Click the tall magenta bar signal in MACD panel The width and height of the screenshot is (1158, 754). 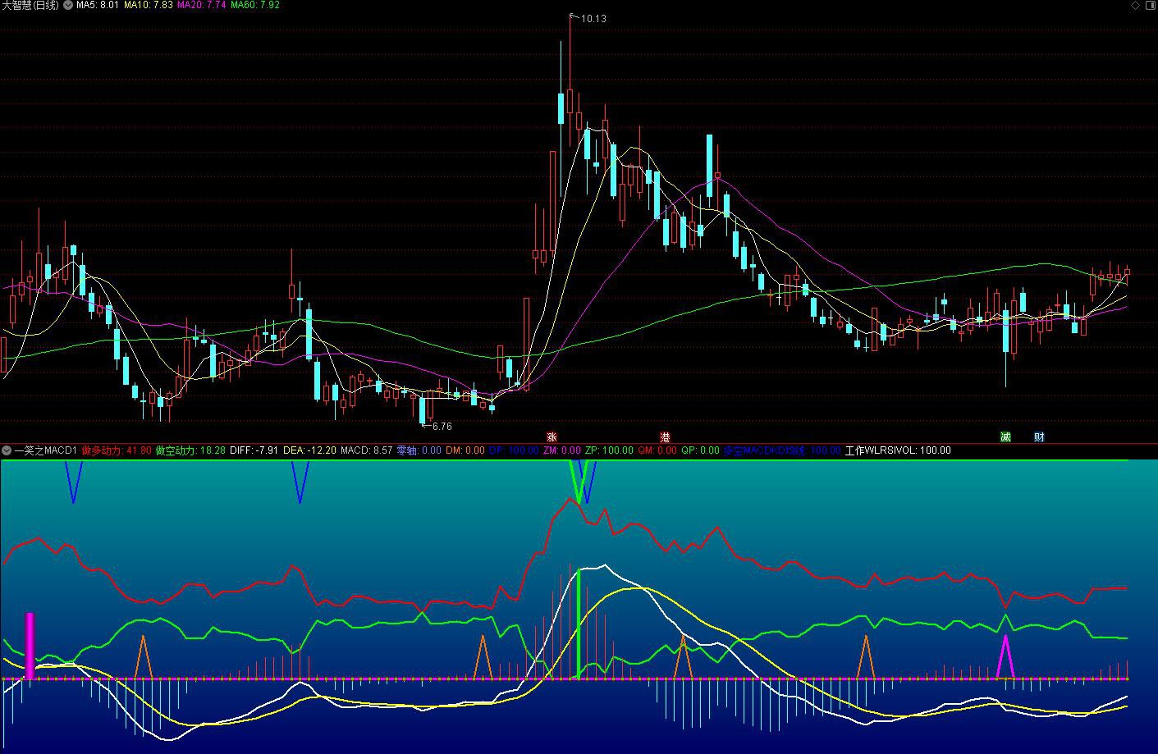(30, 646)
